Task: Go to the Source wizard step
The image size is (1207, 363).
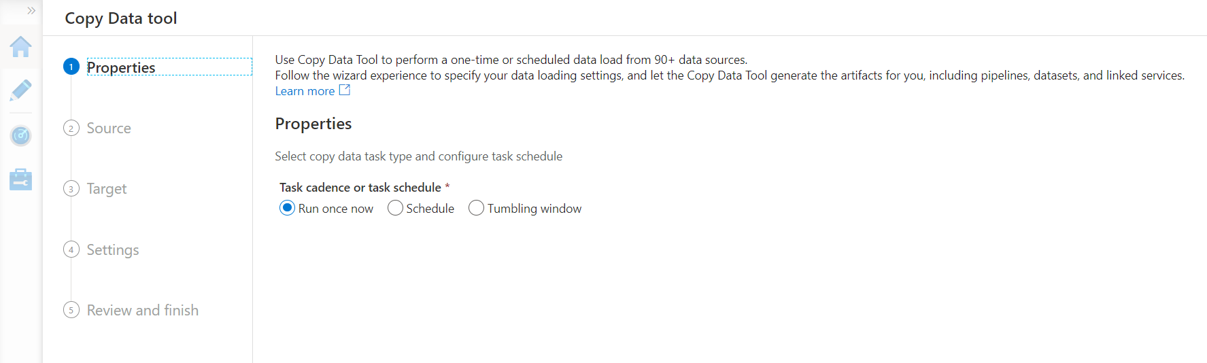Action: [x=109, y=128]
